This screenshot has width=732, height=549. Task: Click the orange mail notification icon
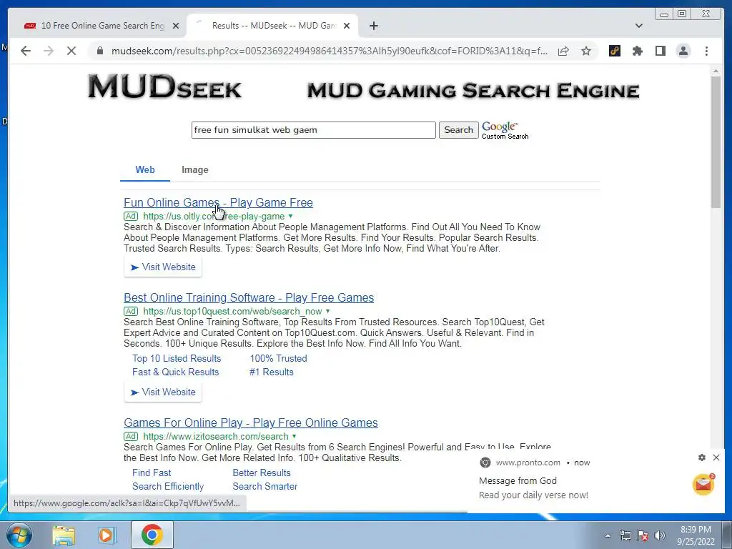(x=703, y=485)
